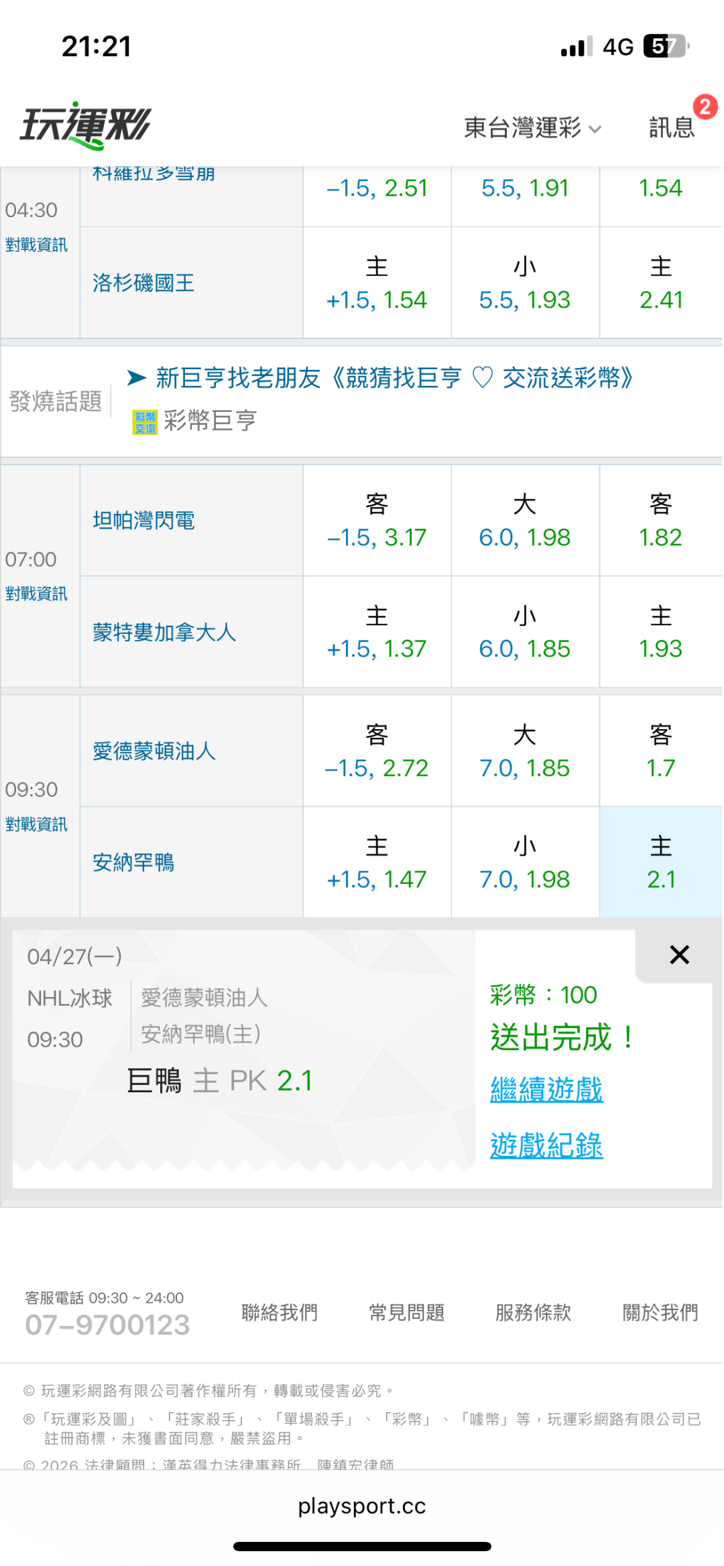Tap the 玩運彩 logo
724x1566 pixels.
(x=86, y=125)
